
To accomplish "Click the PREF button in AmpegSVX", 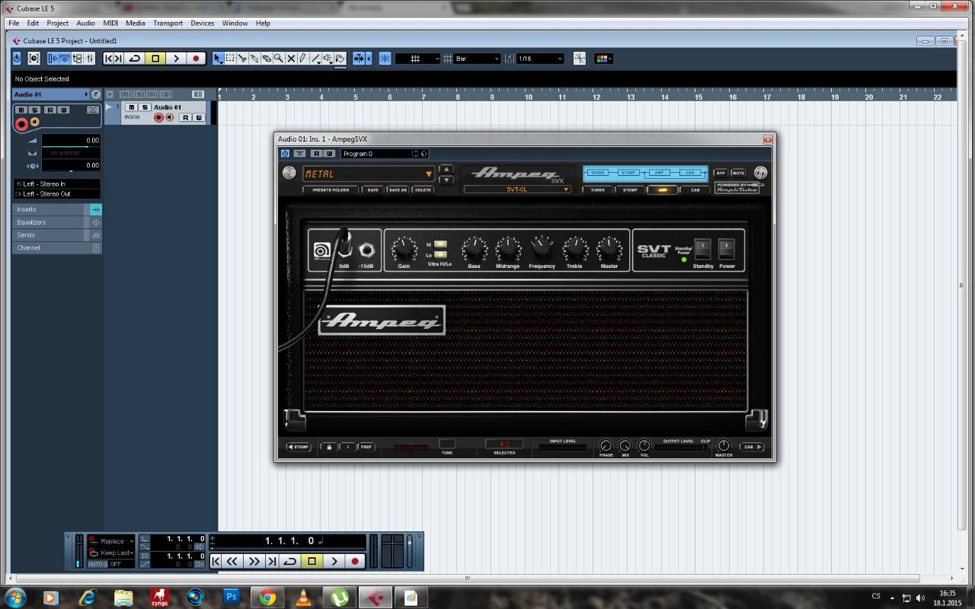I will pos(366,447).
